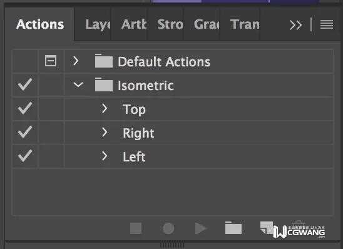Toggle the dialog box for Default Actions
Viewport: 343px width, 249px height.
[51, 61]
